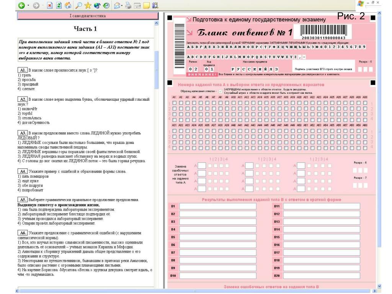392x294 pixels.
Task: Click the barcode number 2003030119000043
Action: click(323, 38)
